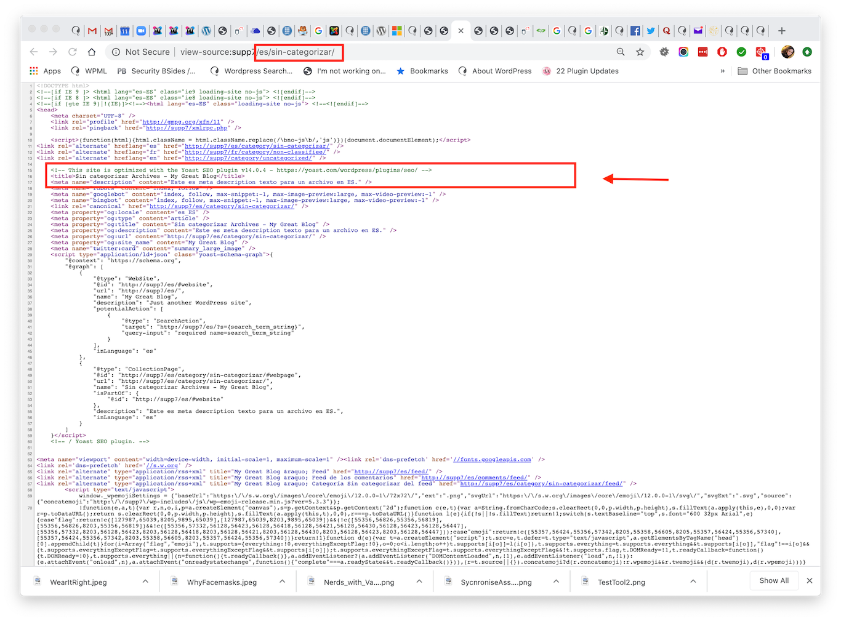Image resolution: width=841 pixels, height=621 pixels.
Task: Open the downloaded WhyFacemasks.jpeg file
Action: click(x=222, y=582)
